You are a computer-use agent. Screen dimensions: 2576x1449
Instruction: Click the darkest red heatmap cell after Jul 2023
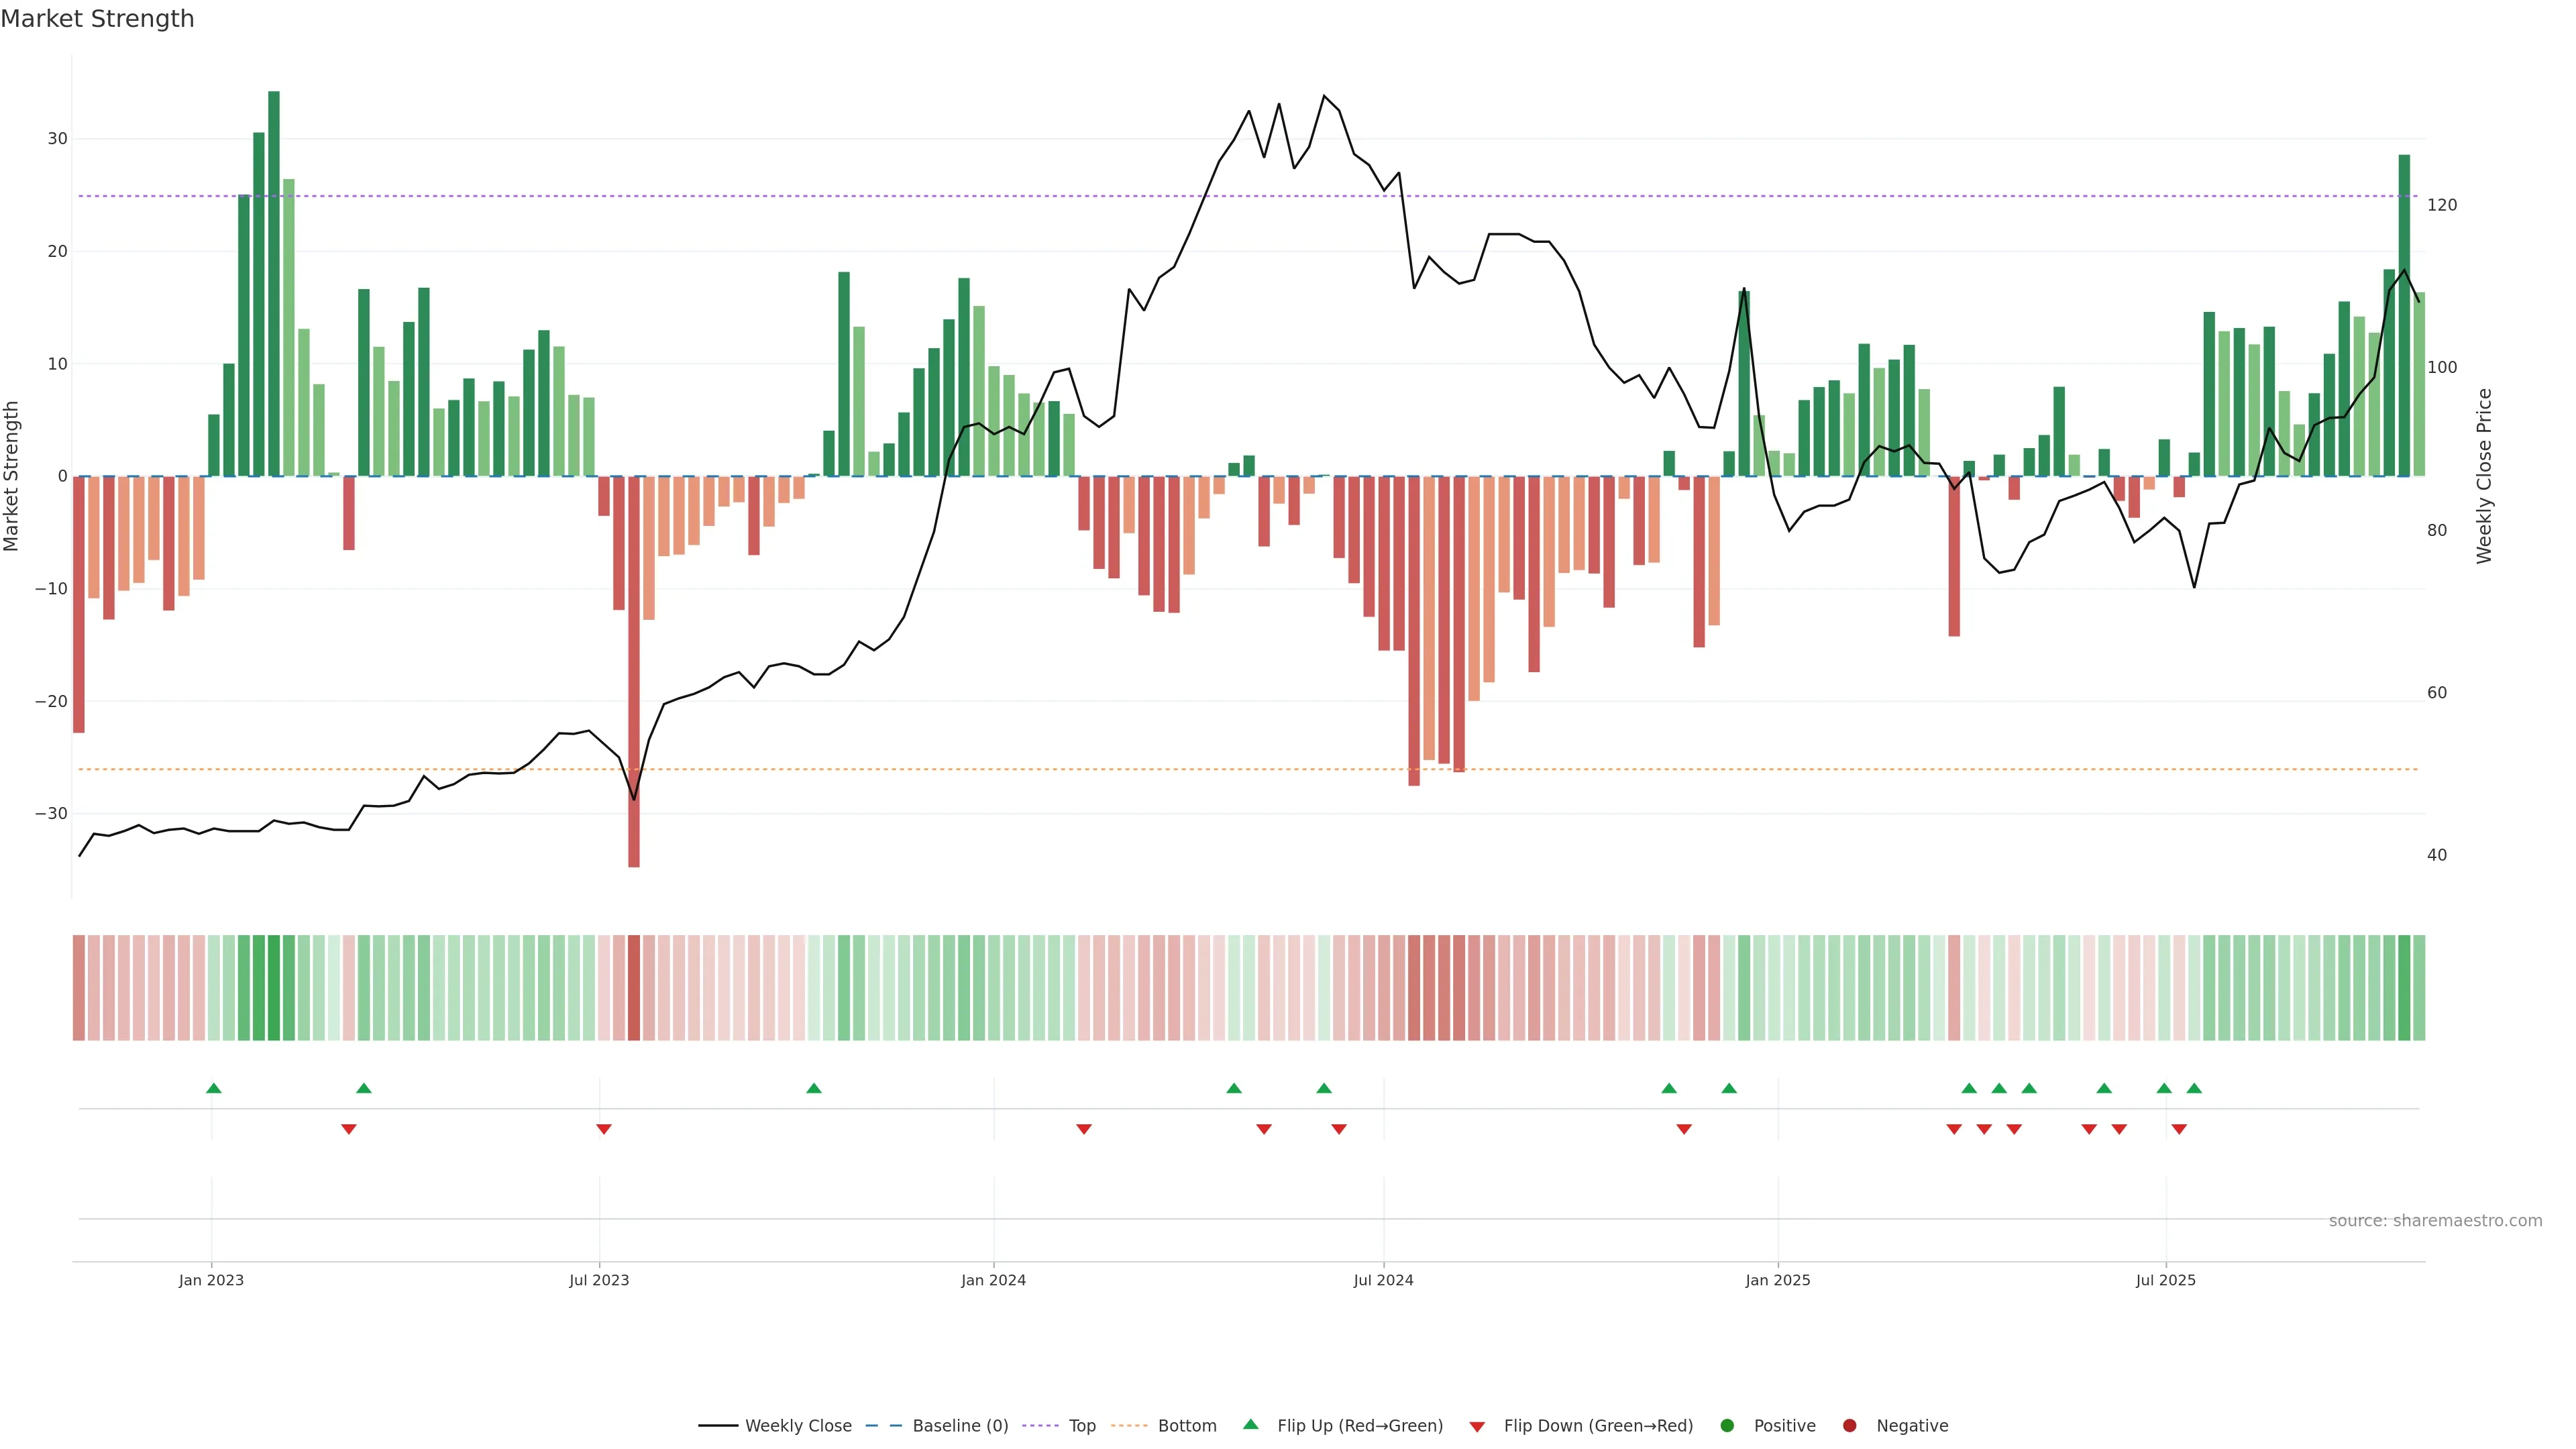tap(634, 988)
